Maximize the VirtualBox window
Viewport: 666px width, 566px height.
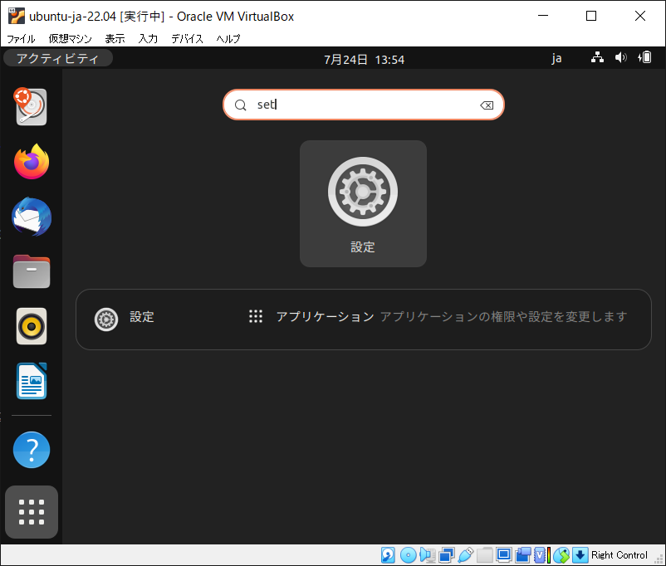point(590,16)
